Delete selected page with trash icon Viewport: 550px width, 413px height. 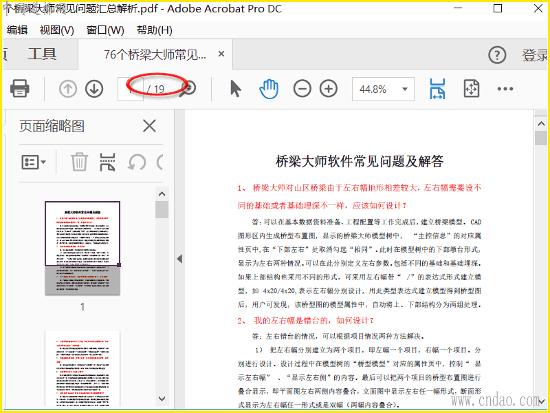[79, 162]
